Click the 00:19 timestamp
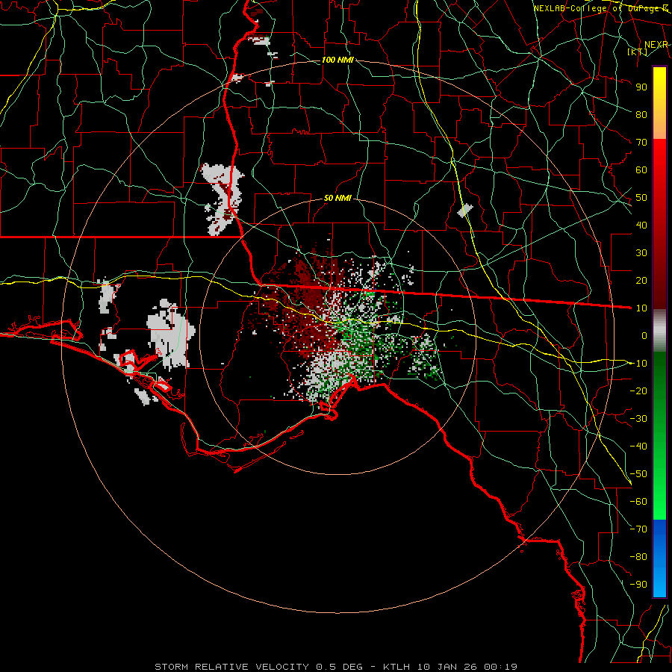Viewport: 672px width, 672px height. click(500, 667)
